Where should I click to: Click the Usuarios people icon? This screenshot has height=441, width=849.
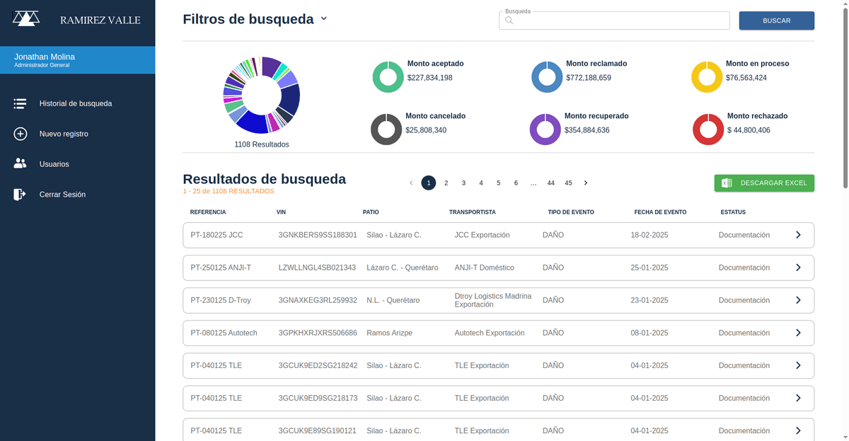[20, 164]
